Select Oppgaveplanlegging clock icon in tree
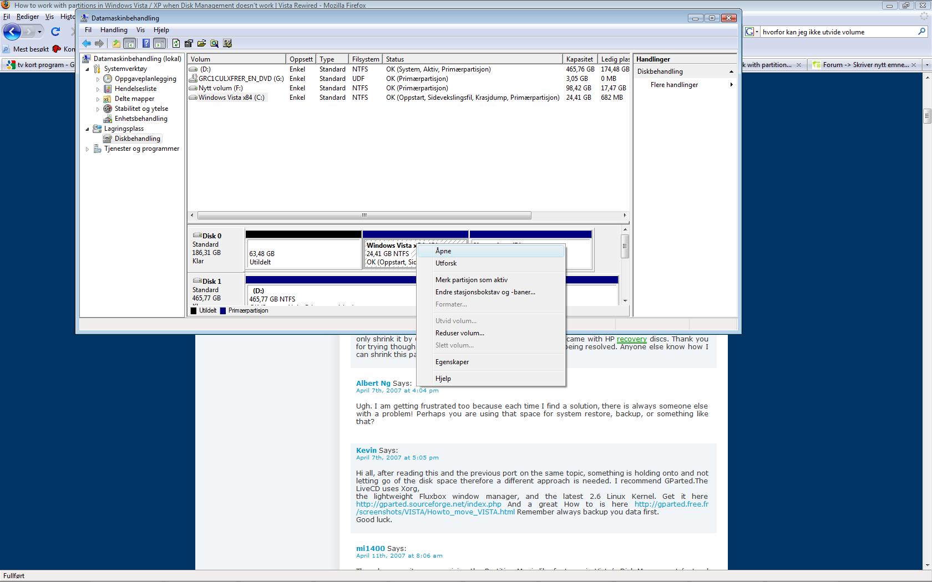The width and height of the screenshot is (932, 582). 108,79
